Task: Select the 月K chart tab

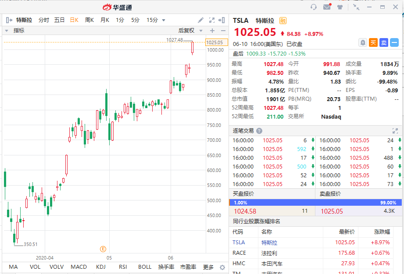Action: (105, 20)
